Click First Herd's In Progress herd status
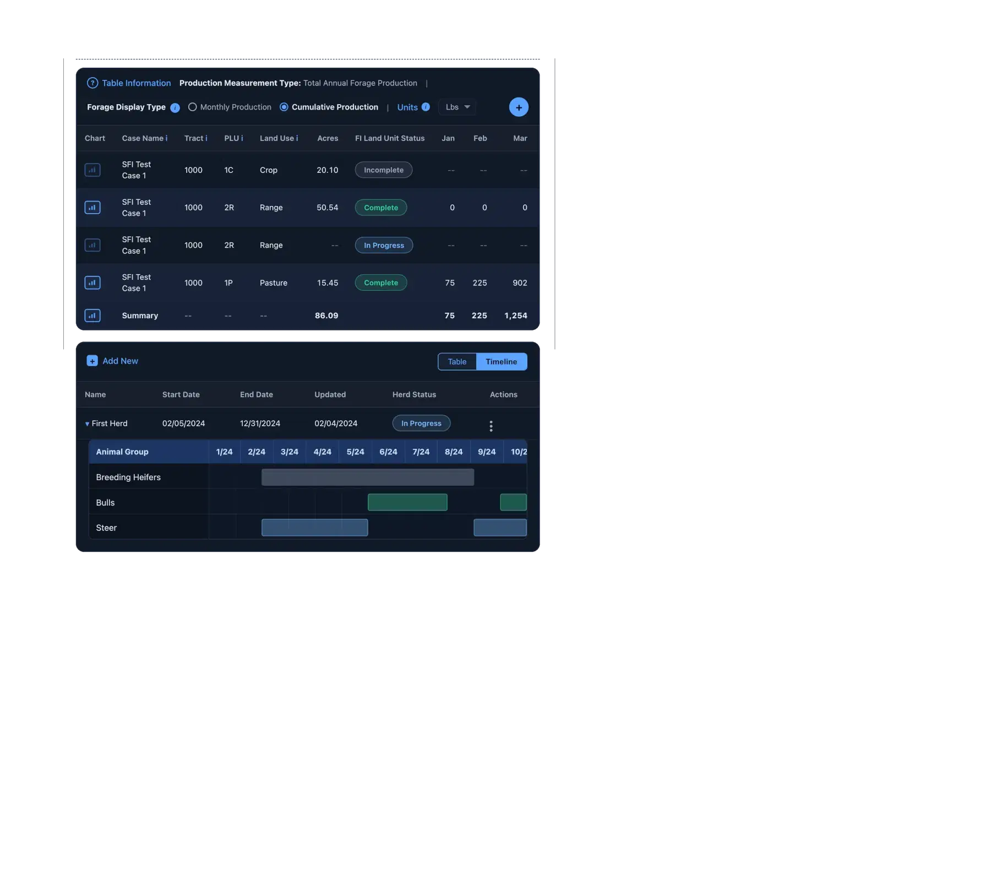The height and width of the screenshot is (874, 991). pyautogui.click(x=421, y=423)
